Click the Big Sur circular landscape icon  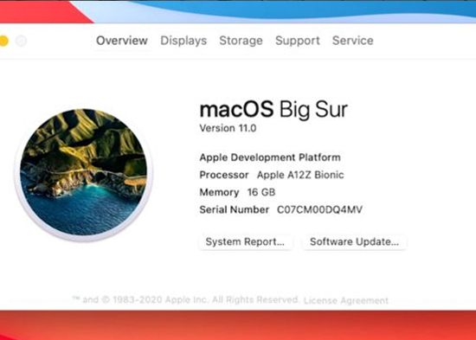[84, 172]
